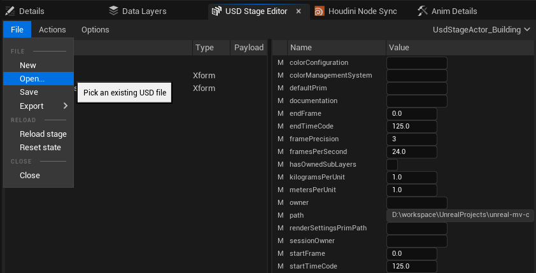Select the startTimeCode property name

coord(313,266)
